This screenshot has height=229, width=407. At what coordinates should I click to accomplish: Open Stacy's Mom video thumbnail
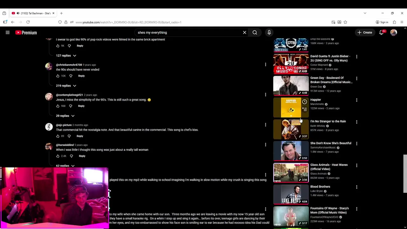coord(291,216)
